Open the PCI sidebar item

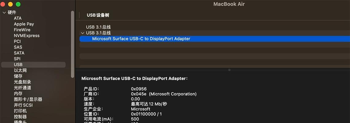[x=17, y=41]
